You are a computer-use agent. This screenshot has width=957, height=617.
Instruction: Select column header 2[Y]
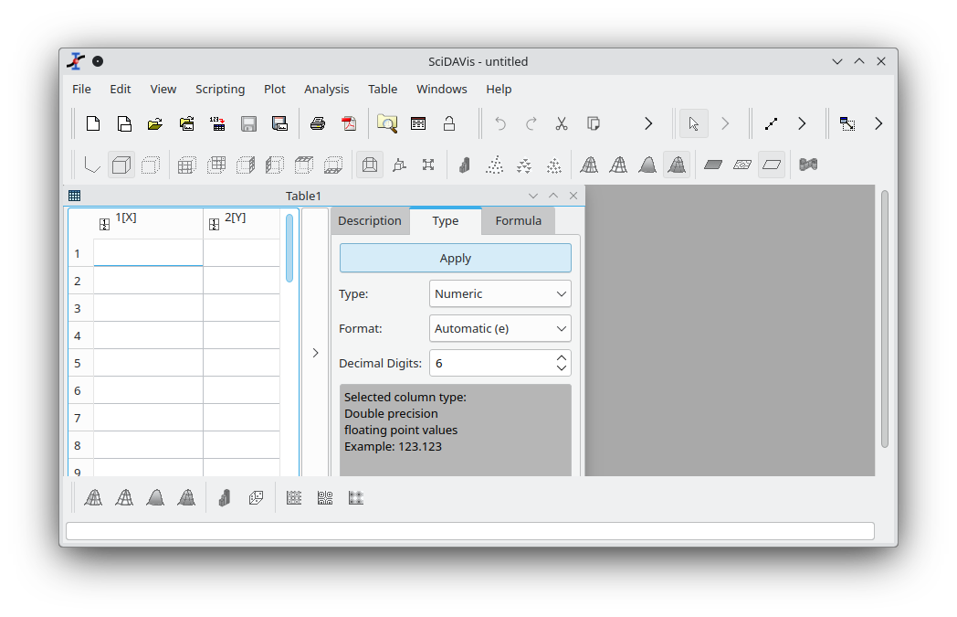pos(242,224)
